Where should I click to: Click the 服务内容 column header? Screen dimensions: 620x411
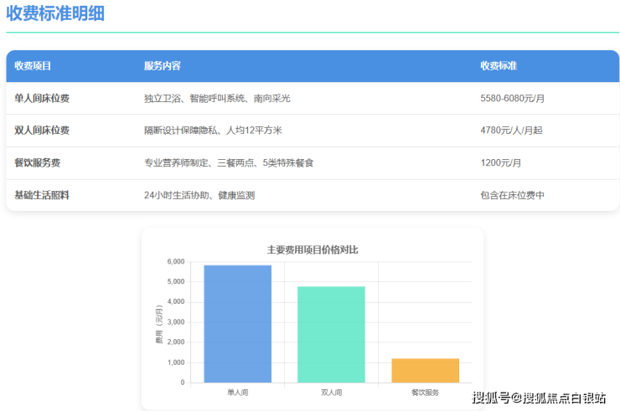162,66
